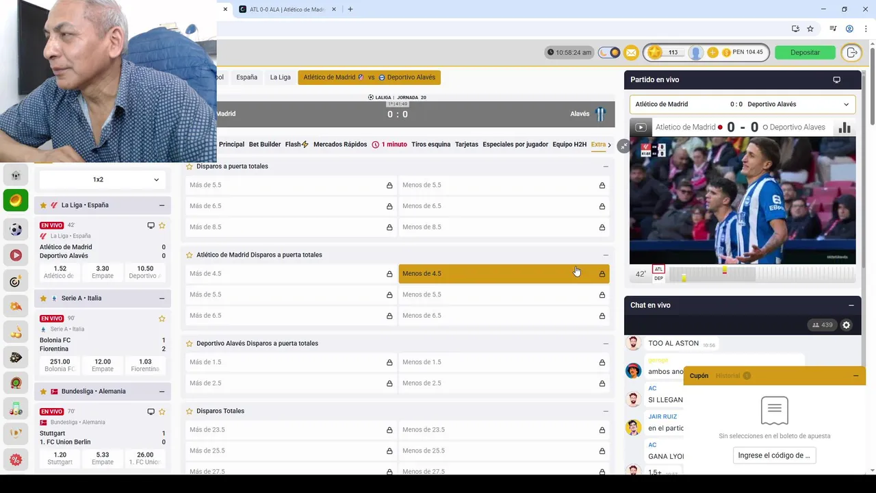Image resolution: width=876 pixels, height=493 pixels.
Task: Open the roulette wheel casino sidebar icon
Action: click(x=16, y=383)
